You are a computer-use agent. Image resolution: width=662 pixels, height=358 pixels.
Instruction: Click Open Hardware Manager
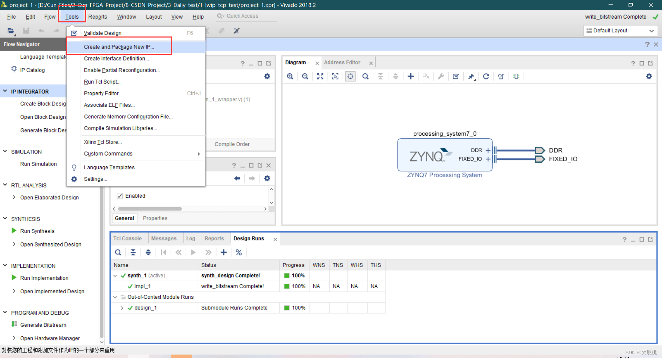coord(50,338)
